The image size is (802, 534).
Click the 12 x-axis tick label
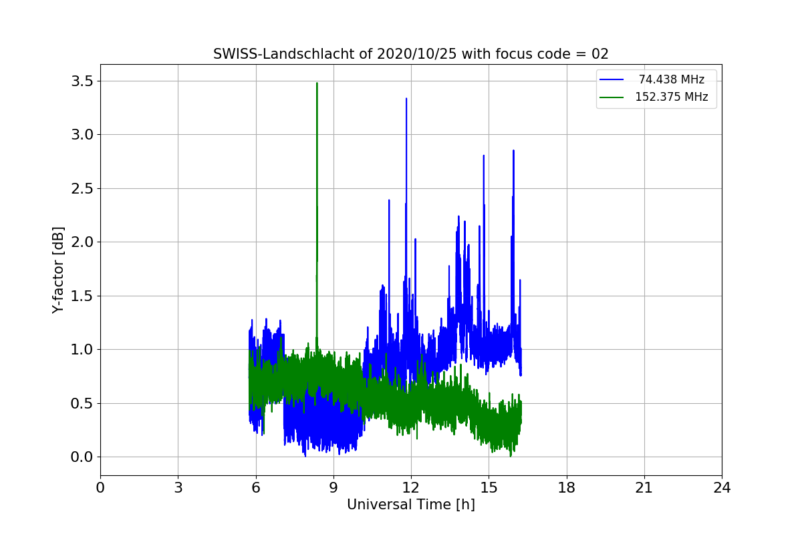[x=411, y=488]
